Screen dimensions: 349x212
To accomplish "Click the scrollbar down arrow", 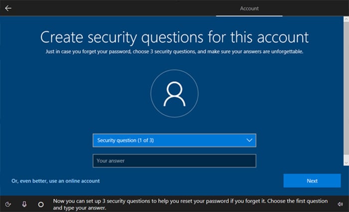I will click(346, 163).
